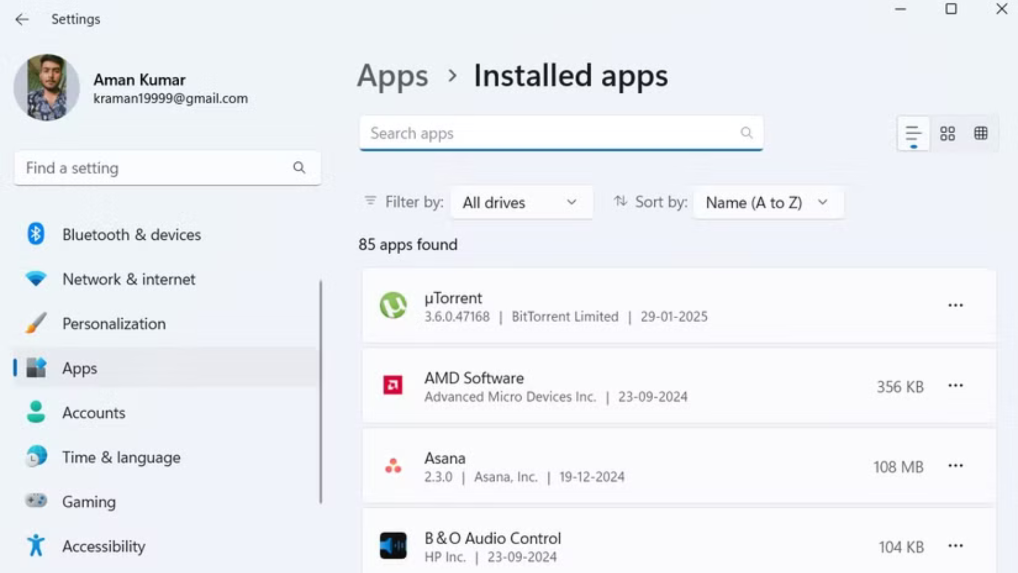
Task: Select Accounts in the sidebar
Action: (93, 412)
